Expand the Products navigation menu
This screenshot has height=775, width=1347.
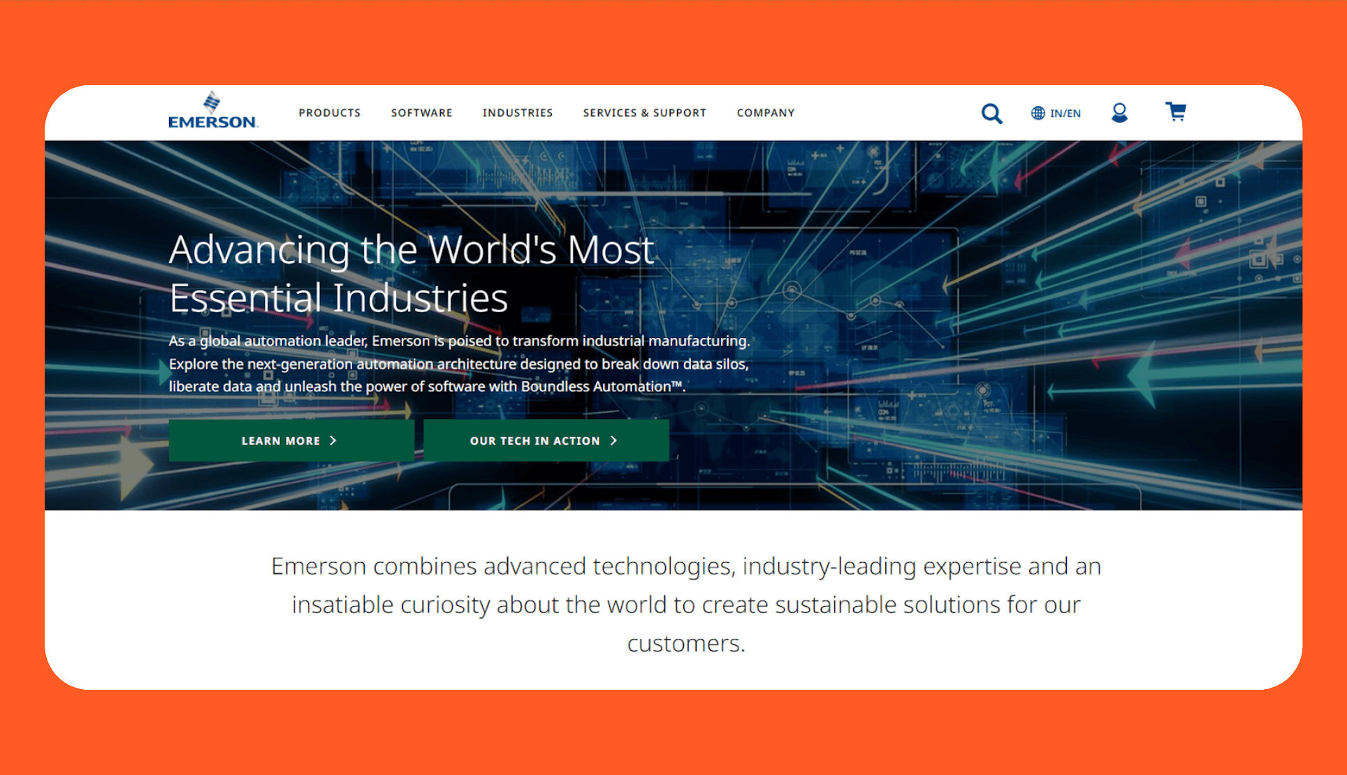pyautogui.click(x=330, y=112)
